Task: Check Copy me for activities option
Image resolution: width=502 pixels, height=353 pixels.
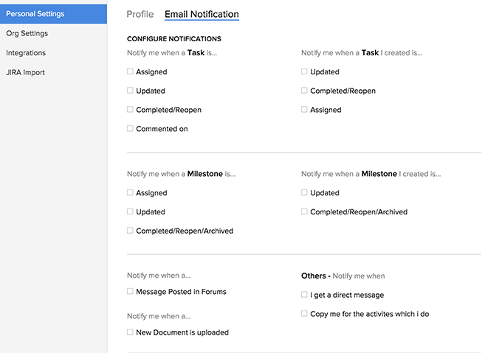Action: 304,314
